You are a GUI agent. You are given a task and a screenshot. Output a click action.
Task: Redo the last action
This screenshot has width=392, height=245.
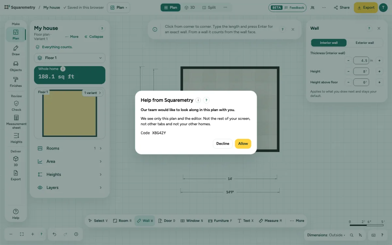coord(65,234)
